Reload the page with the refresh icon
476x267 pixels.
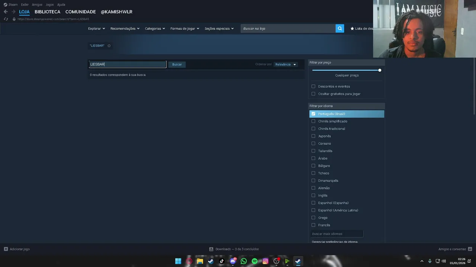6,19
